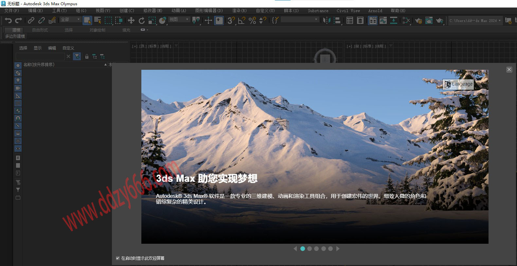Click the Undo arrow in toolbar
The width and height of the screenshot is (517, 266).
8,20
